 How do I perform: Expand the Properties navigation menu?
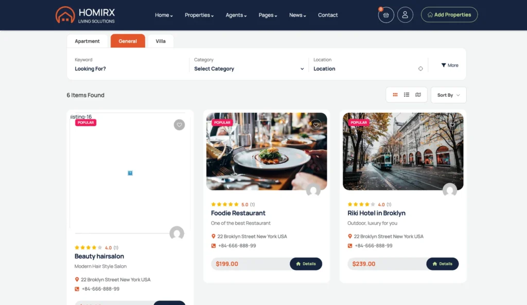pyautogui.click(x=199, y=15)
